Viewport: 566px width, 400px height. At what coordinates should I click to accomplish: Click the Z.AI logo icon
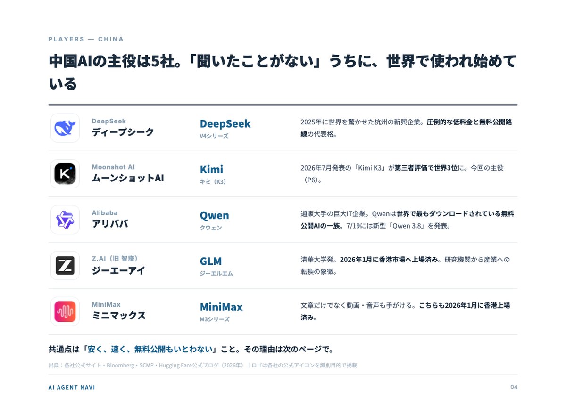click(x=65, y=266)
